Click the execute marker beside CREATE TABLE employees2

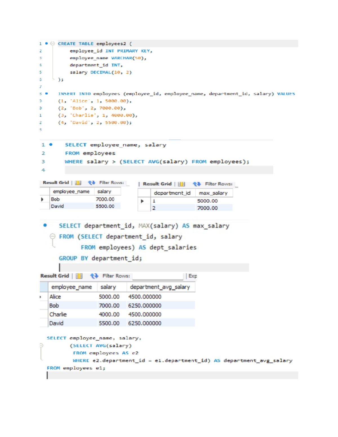point(46,43)
